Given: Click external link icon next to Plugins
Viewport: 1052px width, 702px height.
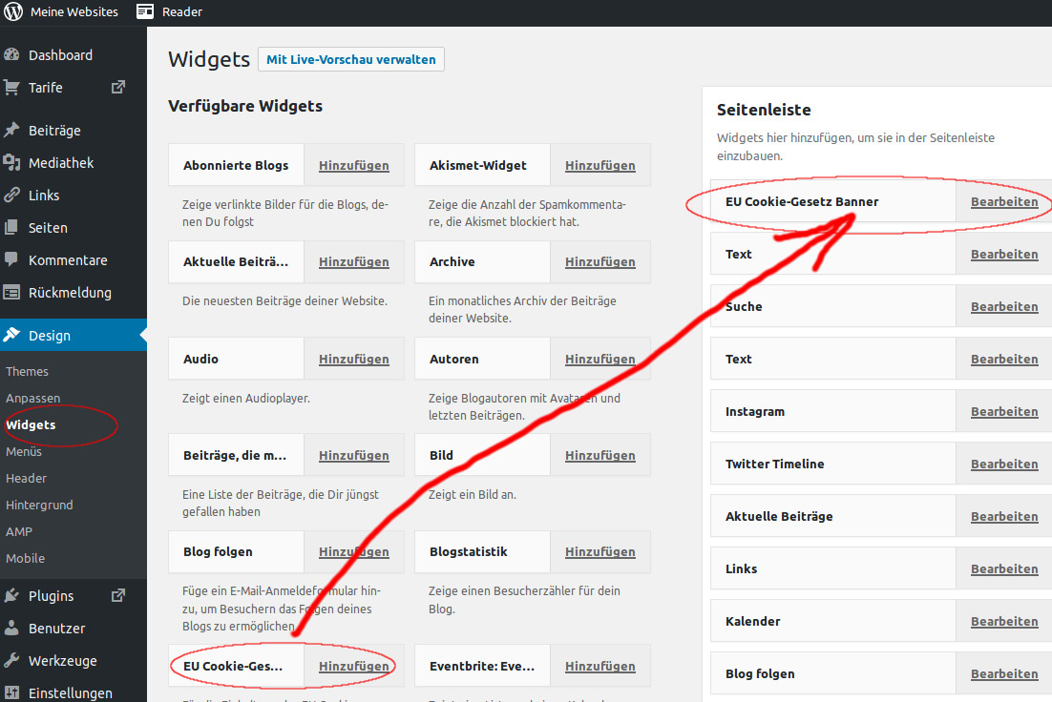Looking at the screenshot, I should (118, 595).
